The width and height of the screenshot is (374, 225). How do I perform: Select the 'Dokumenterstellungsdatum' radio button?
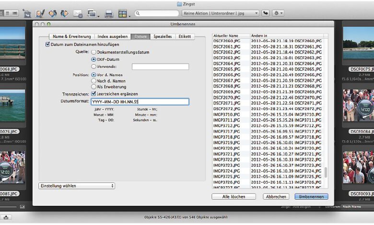coord(94,52)
